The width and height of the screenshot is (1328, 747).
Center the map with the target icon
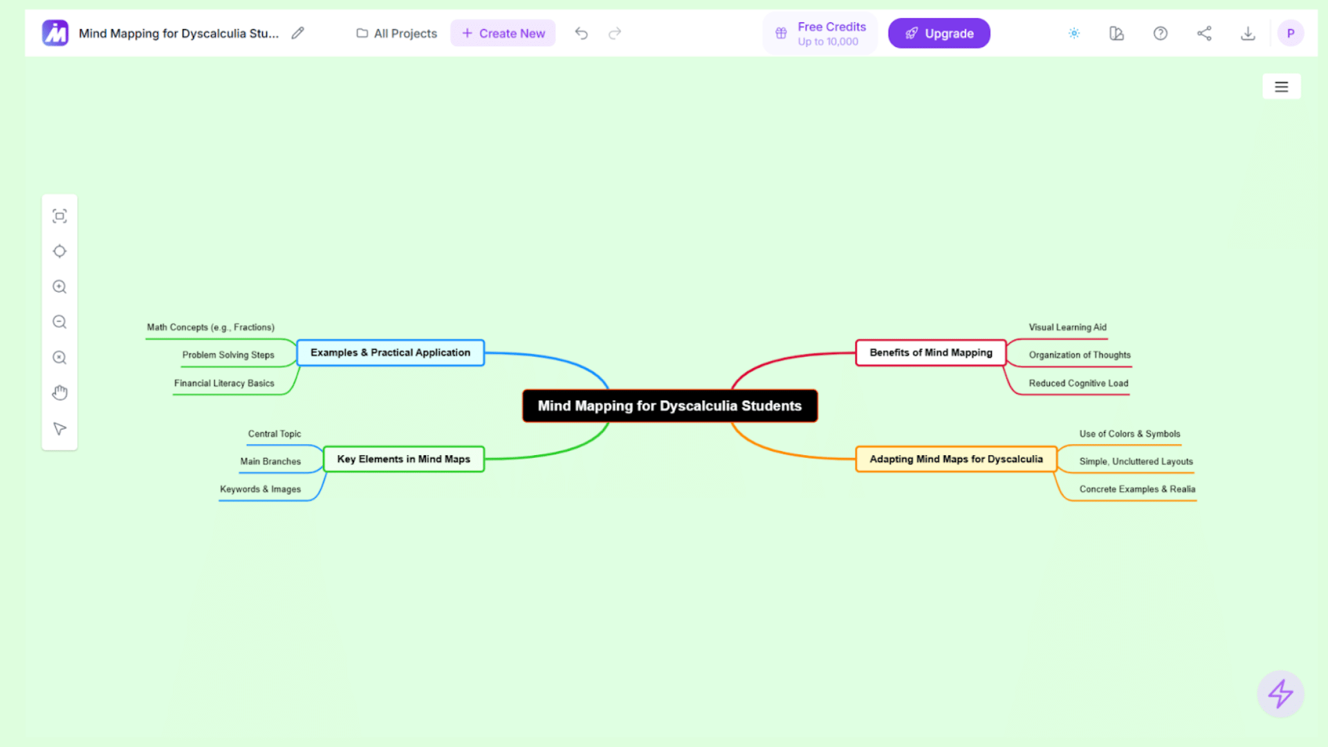coord(59,251)
